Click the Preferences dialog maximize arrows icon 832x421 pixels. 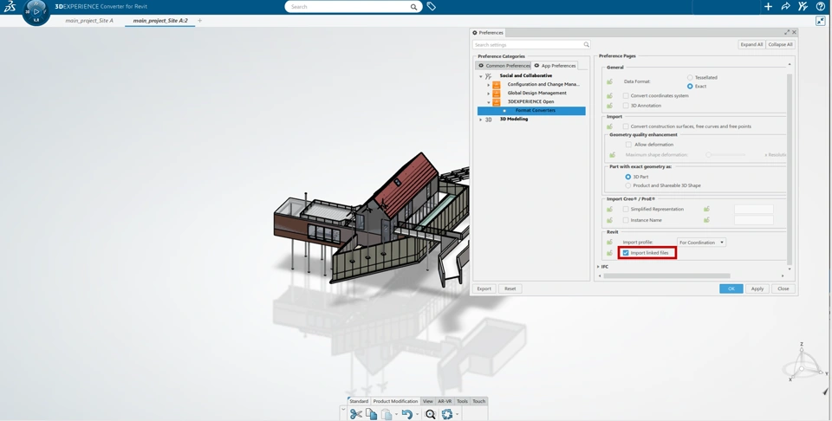(787, 32)
